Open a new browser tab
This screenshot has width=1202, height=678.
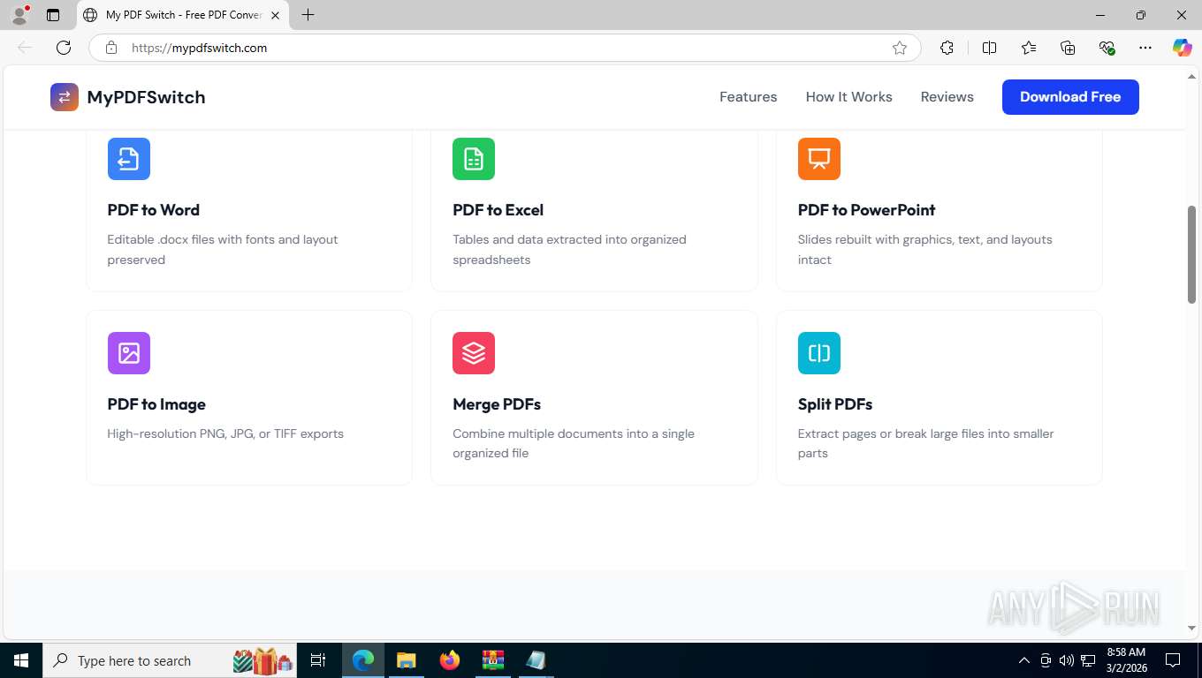[308, 15]
